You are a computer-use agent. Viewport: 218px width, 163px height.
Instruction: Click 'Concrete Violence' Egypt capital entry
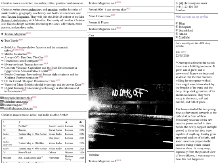(40, 69)
